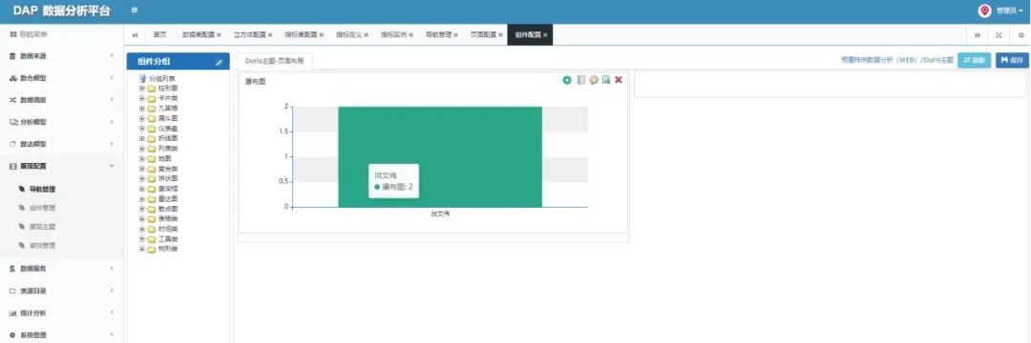Viewport: 1031px width, 343px height.
Task: Click the scroll tabs left double-arrow icon
Action: click(x=135, y=34)
